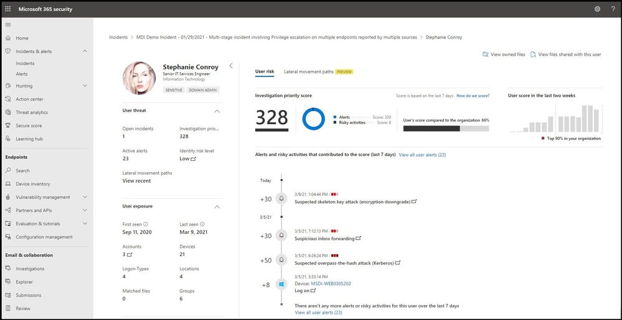Expand the Hunting menu chevron
622x320 pixels.
tap(85, 86)
